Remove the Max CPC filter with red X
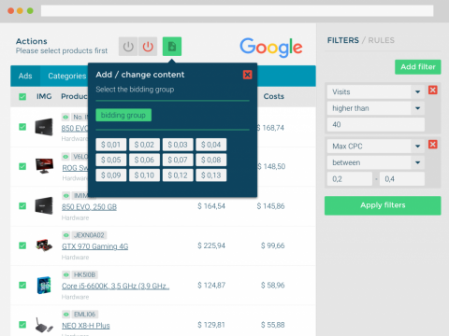This screenshot has width=449, height=336. 433,145
